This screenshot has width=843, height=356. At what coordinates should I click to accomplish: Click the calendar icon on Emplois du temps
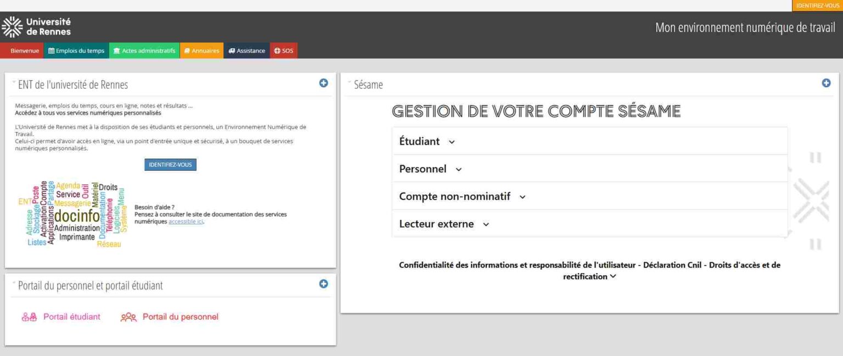click(51, 50)
